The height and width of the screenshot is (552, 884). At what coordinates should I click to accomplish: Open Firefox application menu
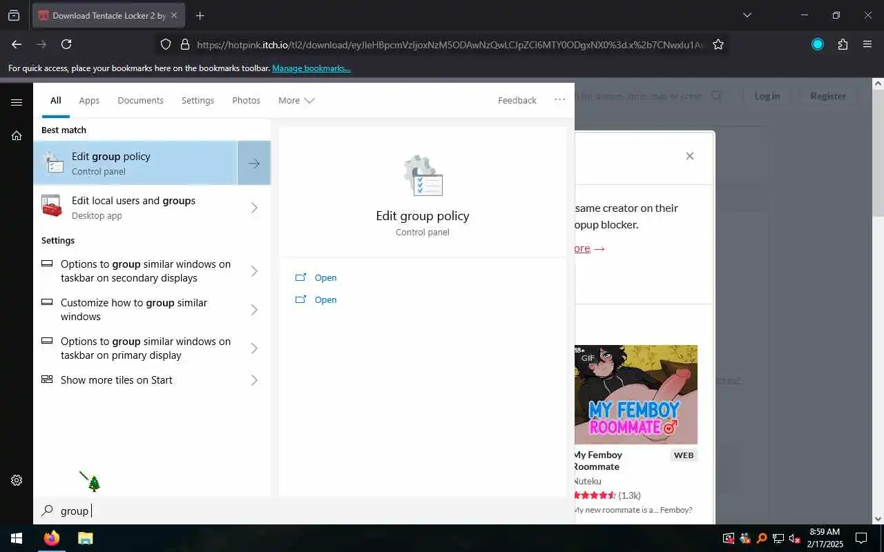point(867,44)
